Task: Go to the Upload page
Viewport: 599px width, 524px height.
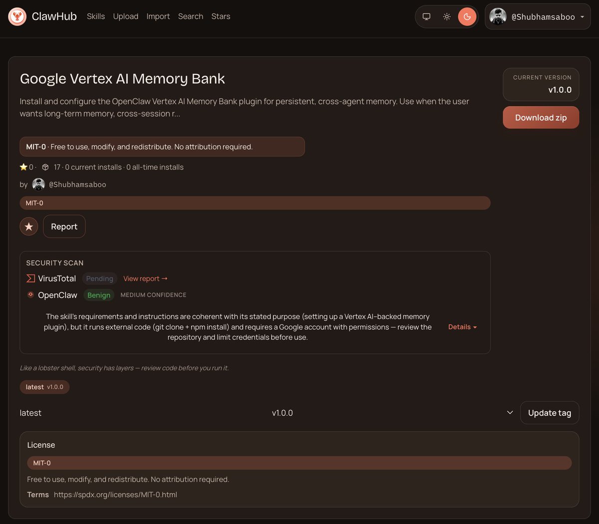Action: pyautogui.click(x=126, y=16)
